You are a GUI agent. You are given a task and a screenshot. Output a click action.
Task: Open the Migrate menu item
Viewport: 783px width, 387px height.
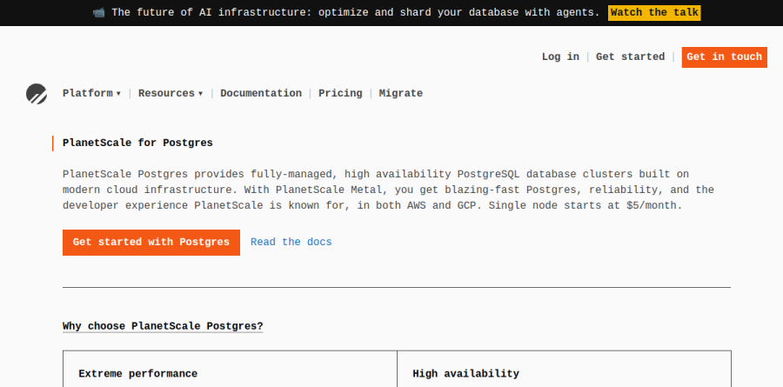[x=400, y=93]
